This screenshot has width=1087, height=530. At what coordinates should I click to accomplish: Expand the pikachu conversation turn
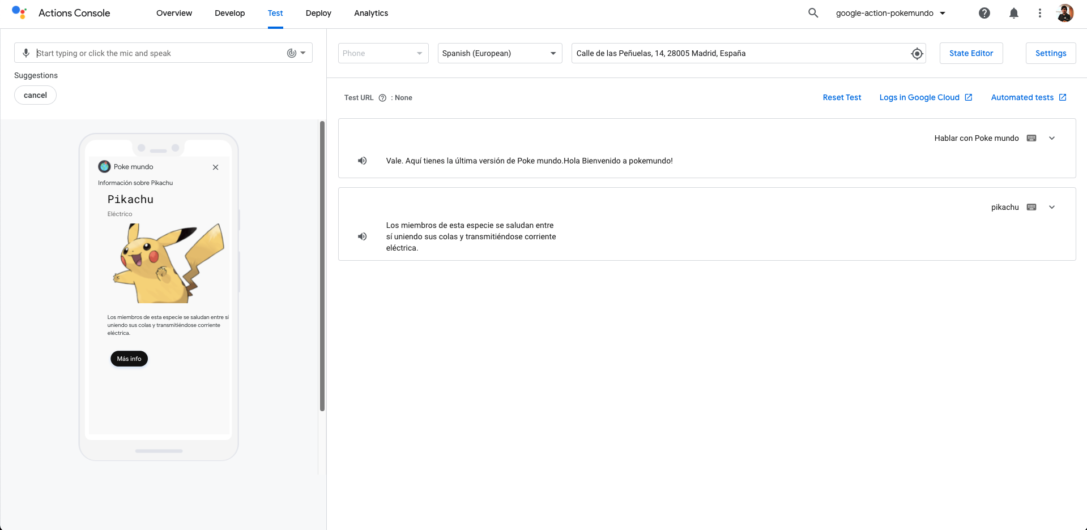[1052, 207]
